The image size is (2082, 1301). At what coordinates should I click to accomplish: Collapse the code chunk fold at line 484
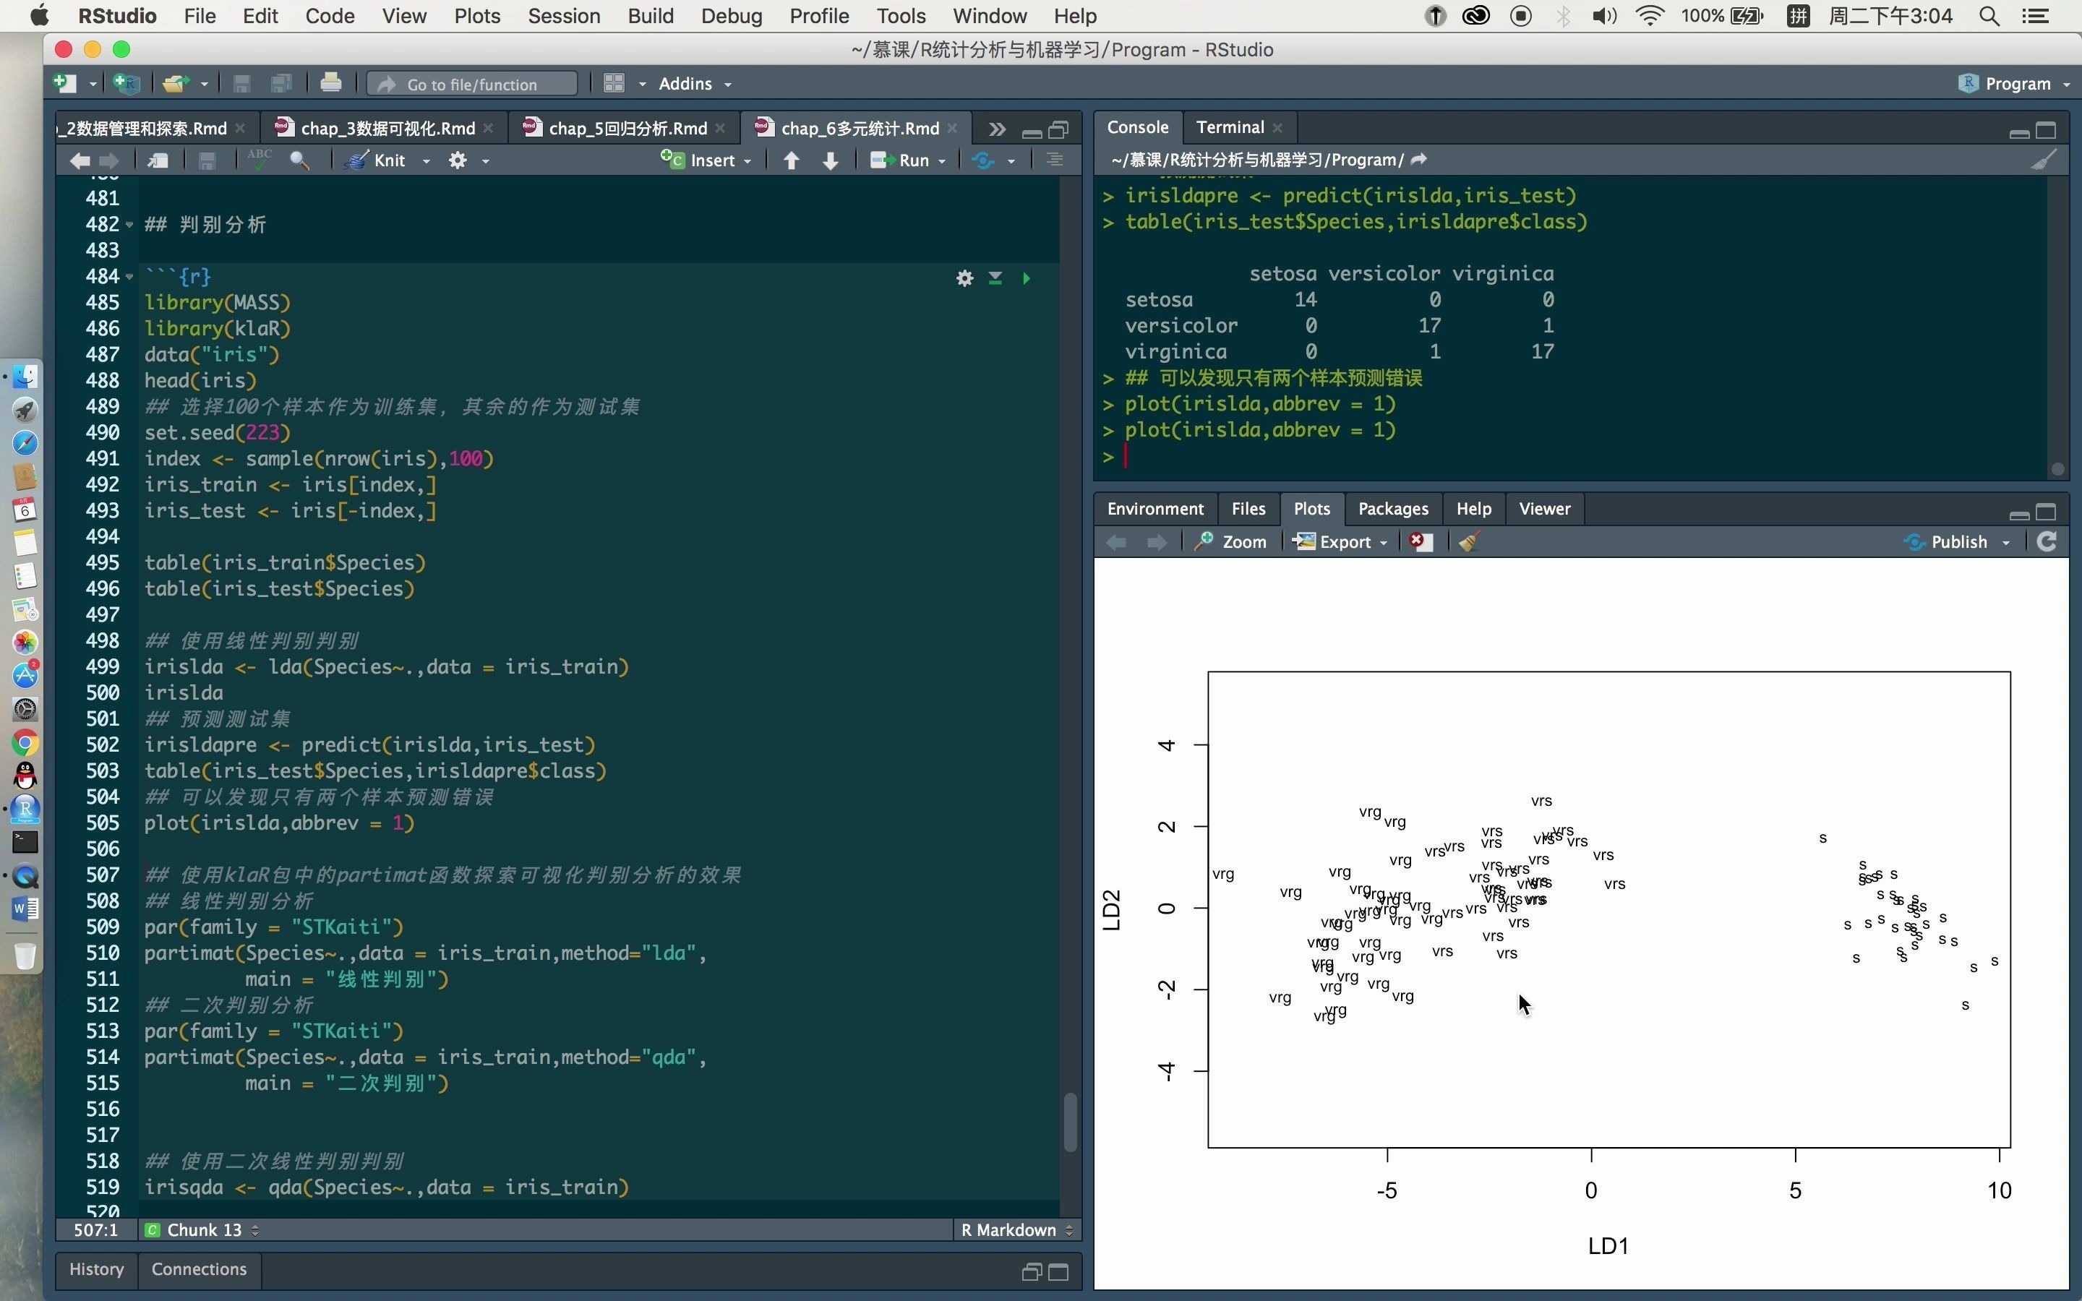click(130, 277)
